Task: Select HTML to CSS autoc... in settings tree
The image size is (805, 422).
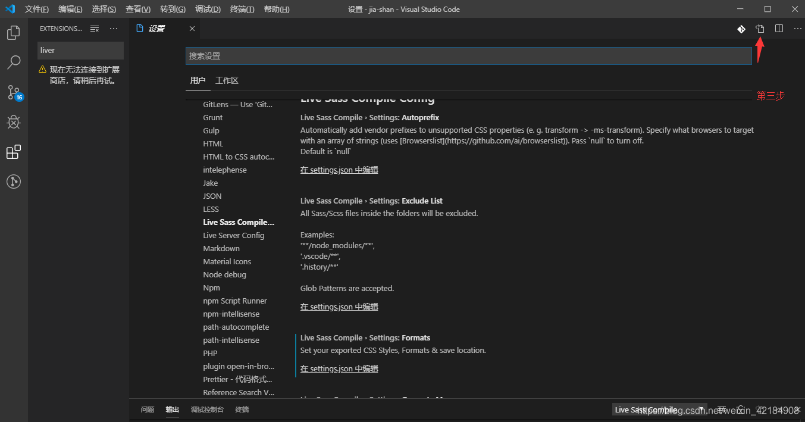Action: tap(239, 157)
